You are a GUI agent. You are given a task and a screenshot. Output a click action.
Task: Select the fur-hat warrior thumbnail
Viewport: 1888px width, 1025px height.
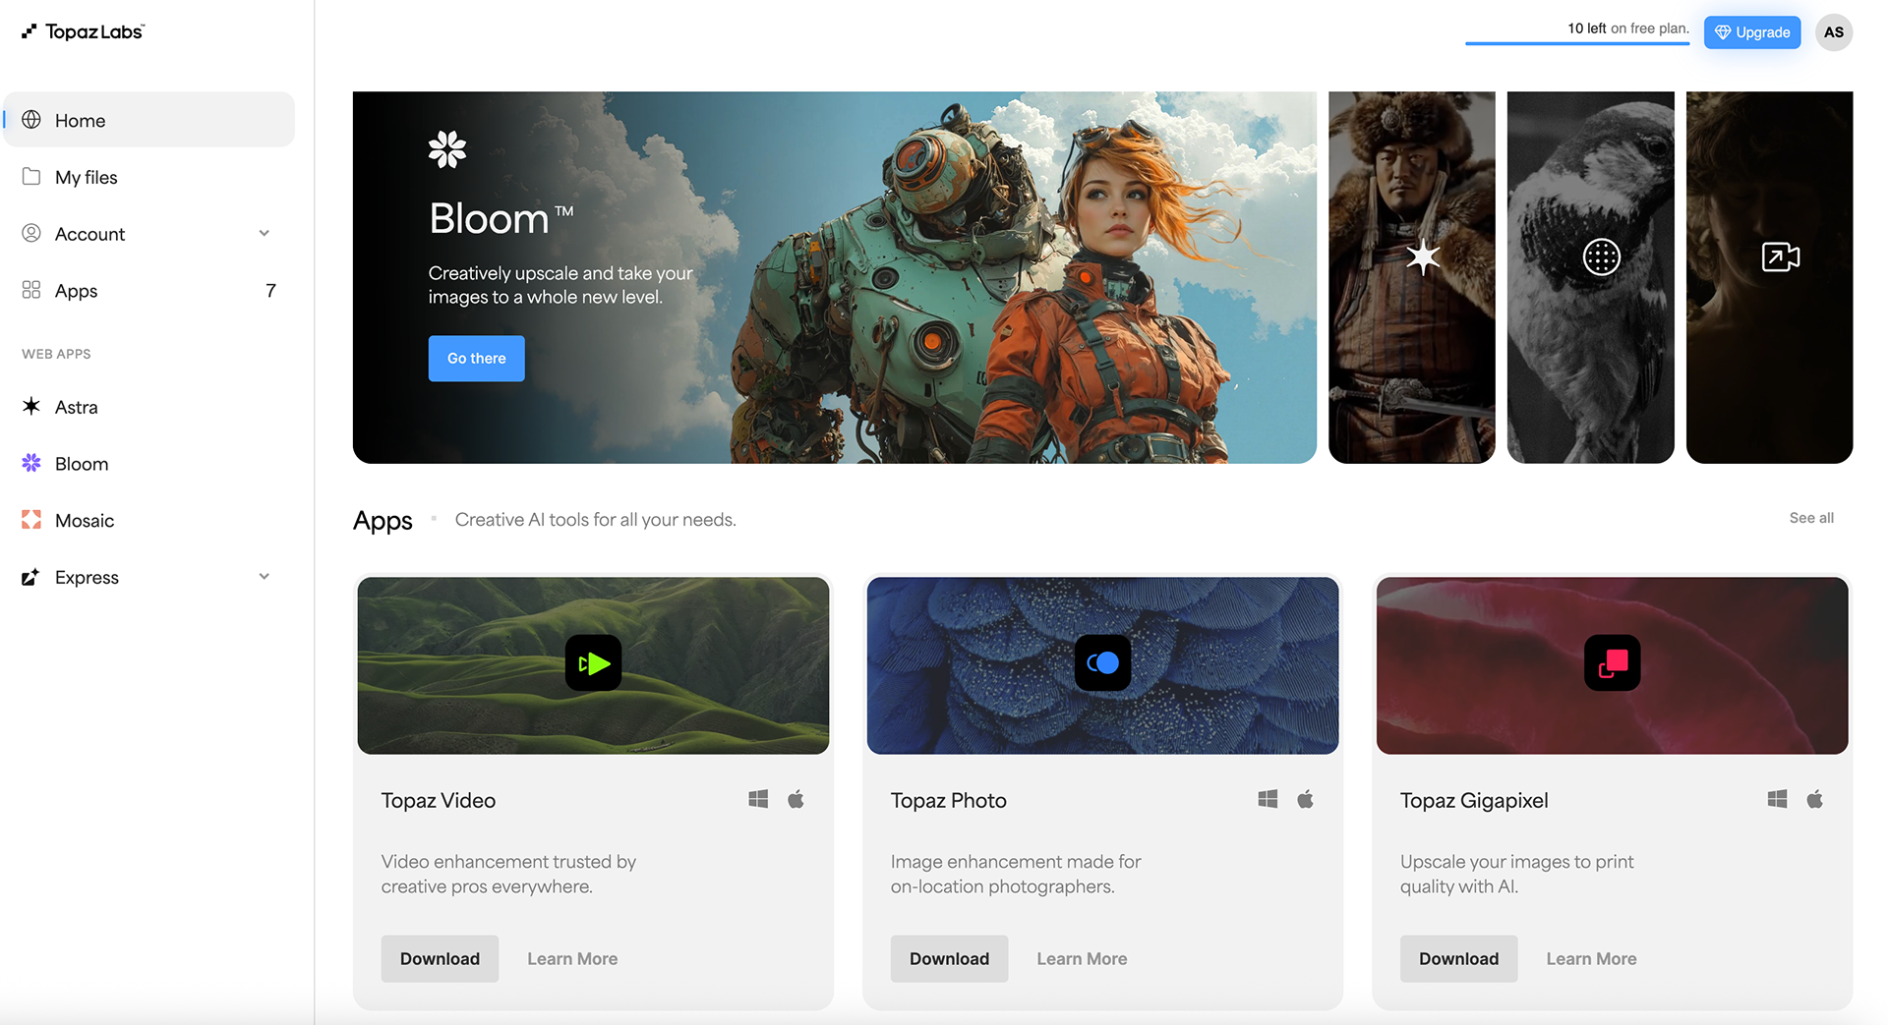[x=1412, y=277]
